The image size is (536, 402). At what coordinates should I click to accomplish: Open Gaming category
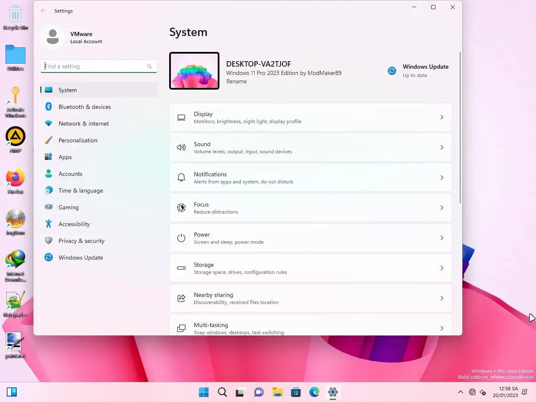99,207
